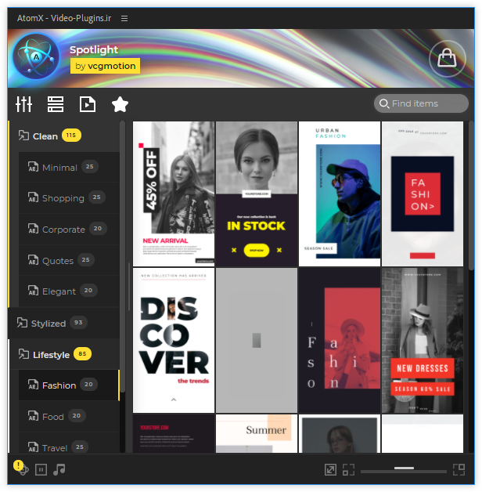Viewport: 482px width, 492px height.
Task: Click the large thumbnails size icon
Action: 459,470
